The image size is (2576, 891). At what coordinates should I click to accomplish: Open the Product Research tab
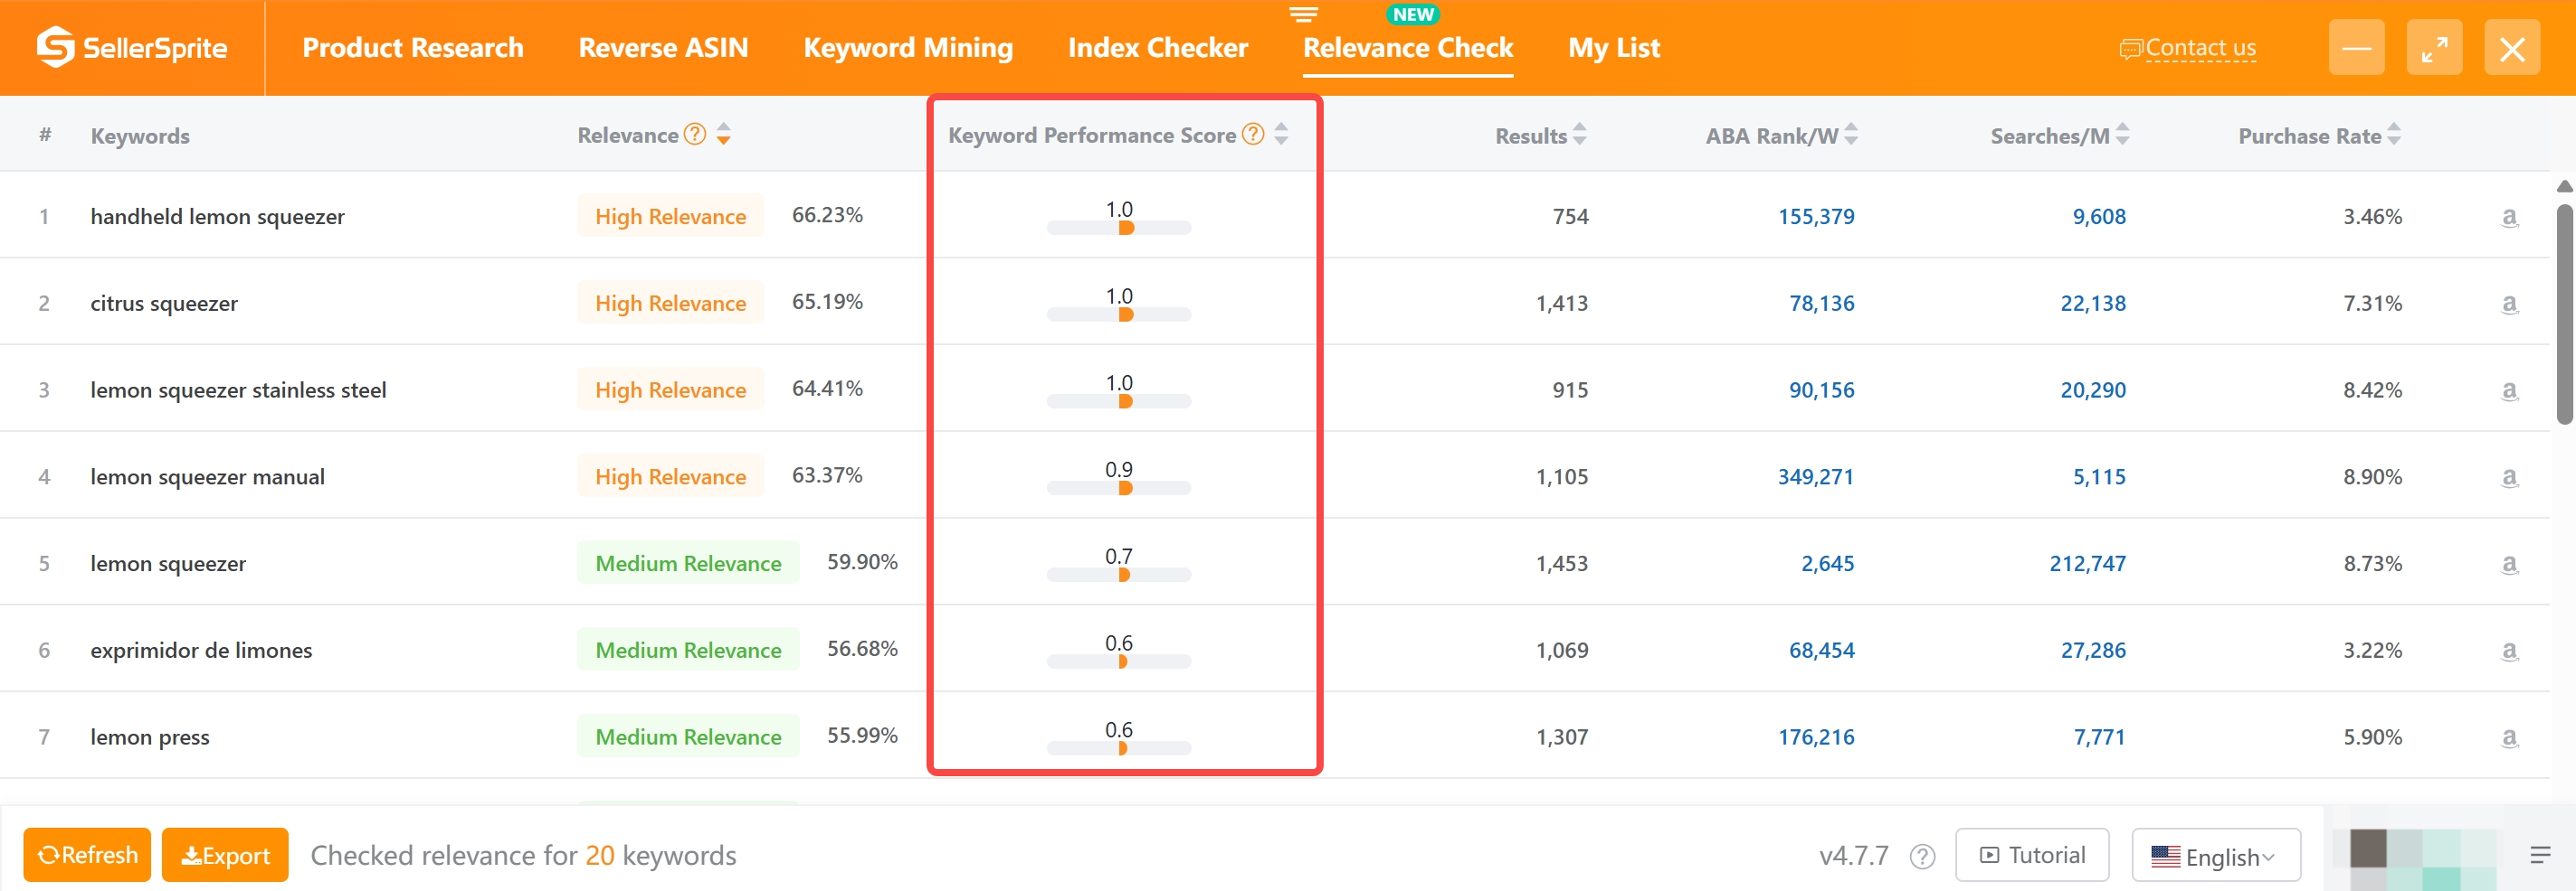[413, 48]
